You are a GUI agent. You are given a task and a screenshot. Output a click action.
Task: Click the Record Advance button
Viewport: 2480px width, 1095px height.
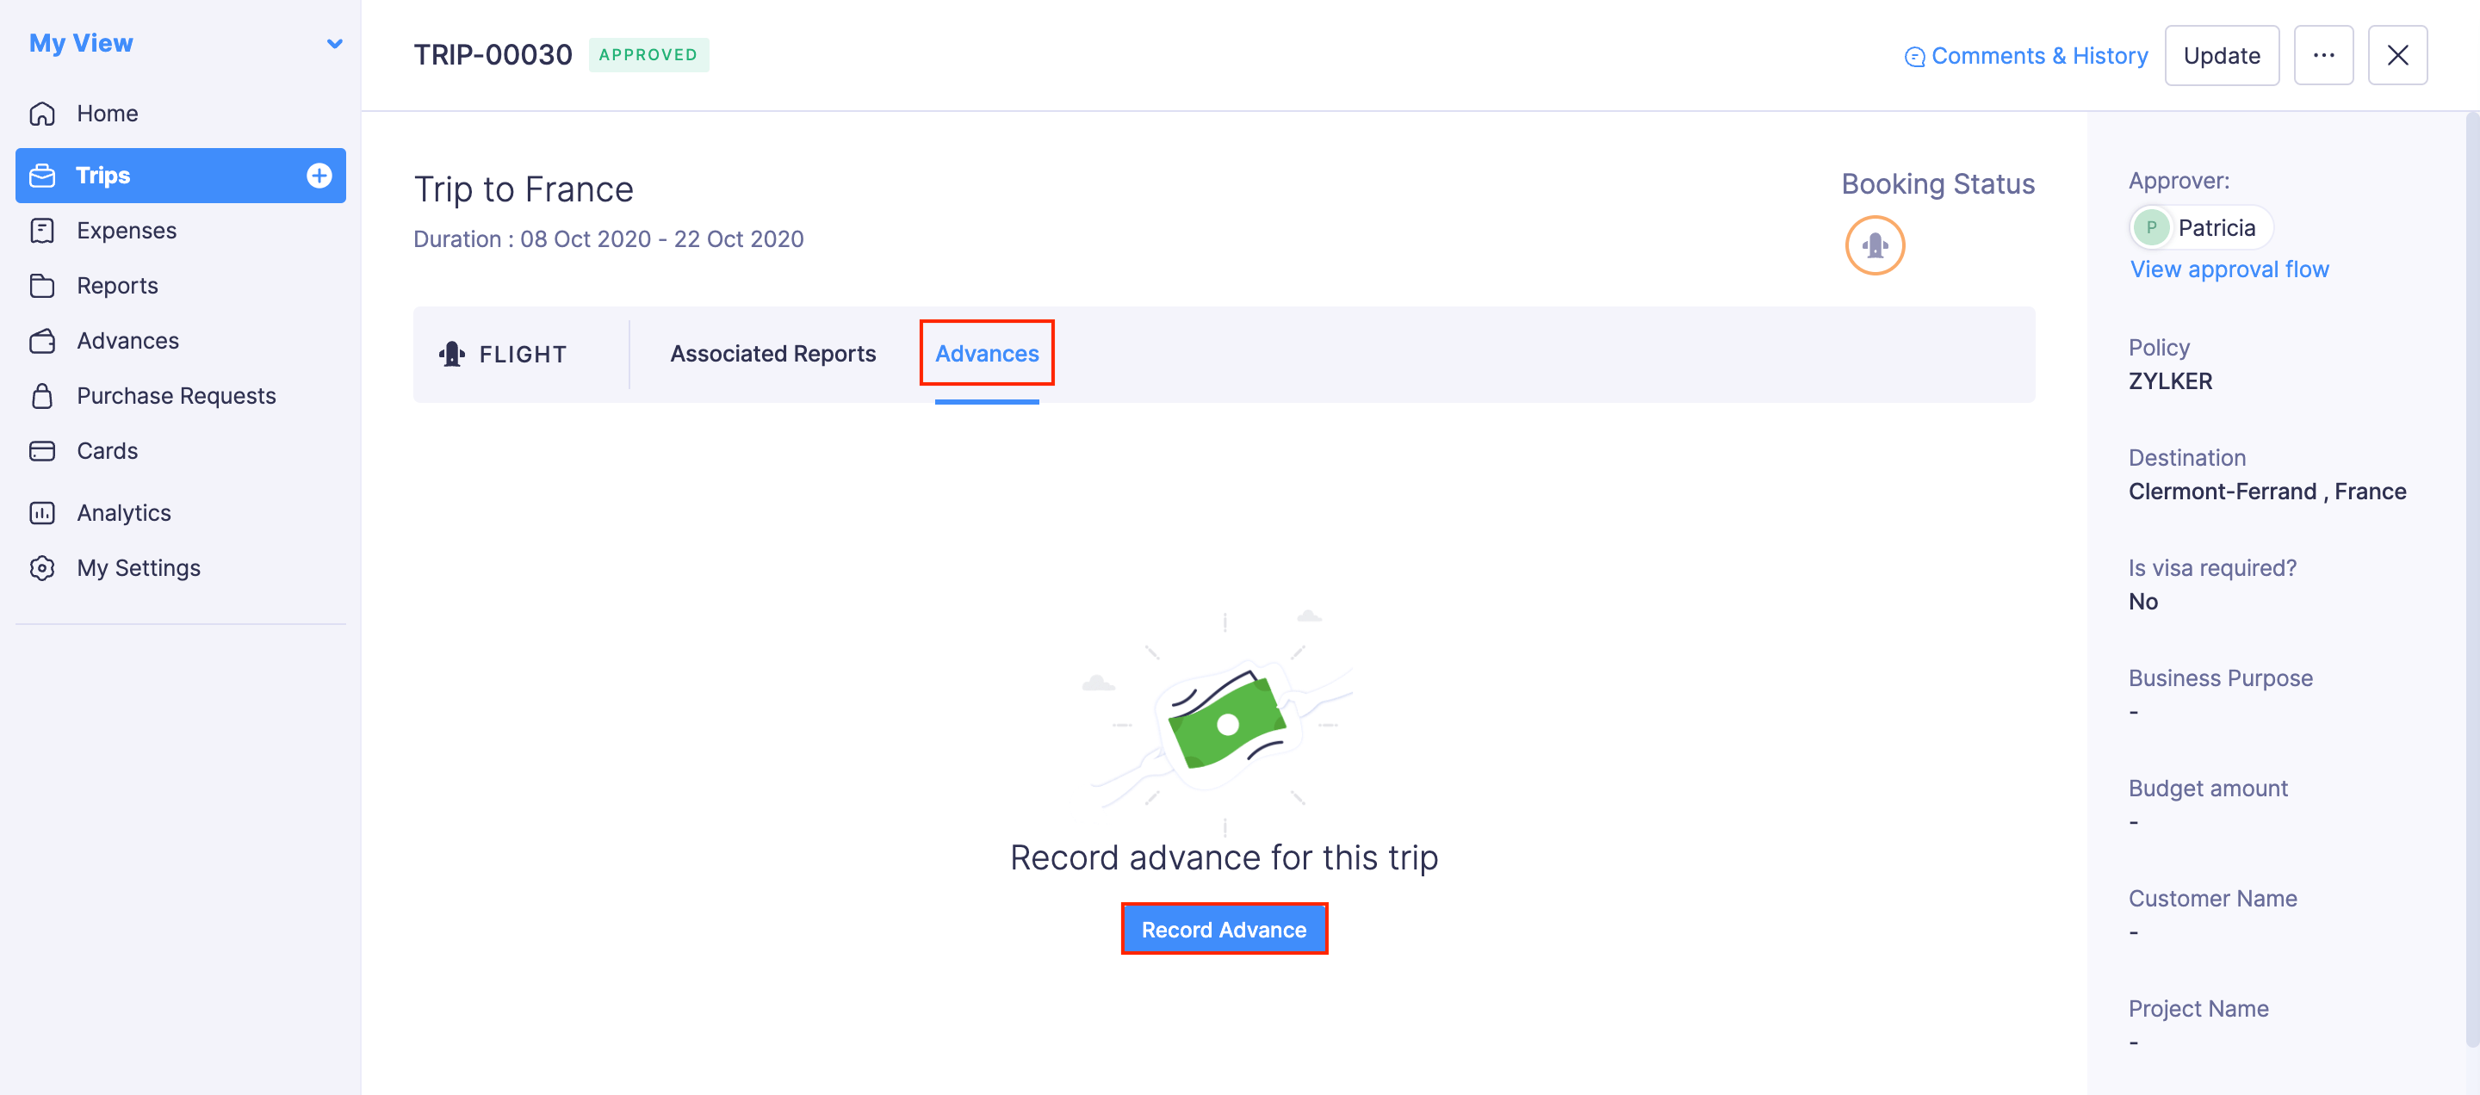1224,929
